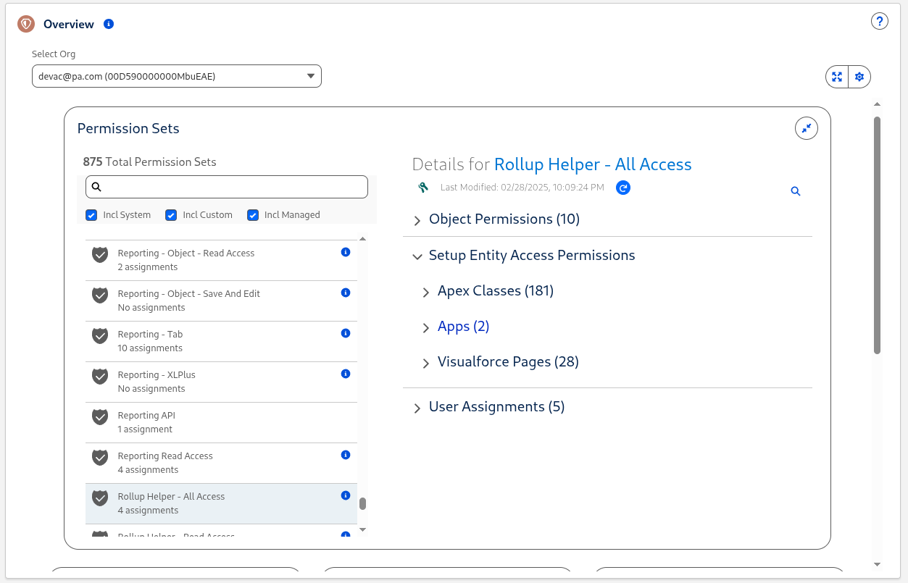
Task: Select Reporting - Object - Save And Edit permission set
Action: [x=221, y=301]
